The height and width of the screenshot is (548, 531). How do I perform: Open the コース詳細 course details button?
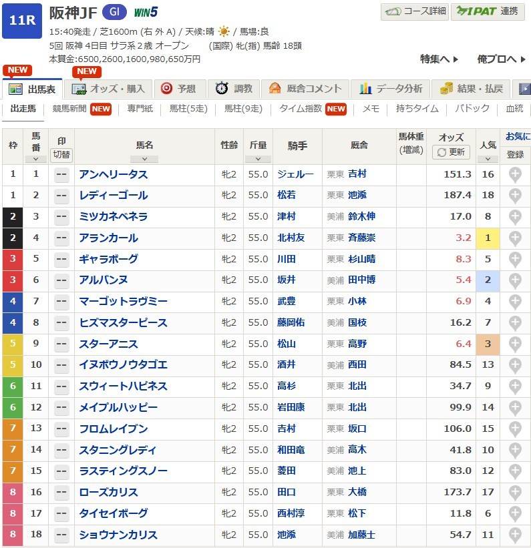414,11
